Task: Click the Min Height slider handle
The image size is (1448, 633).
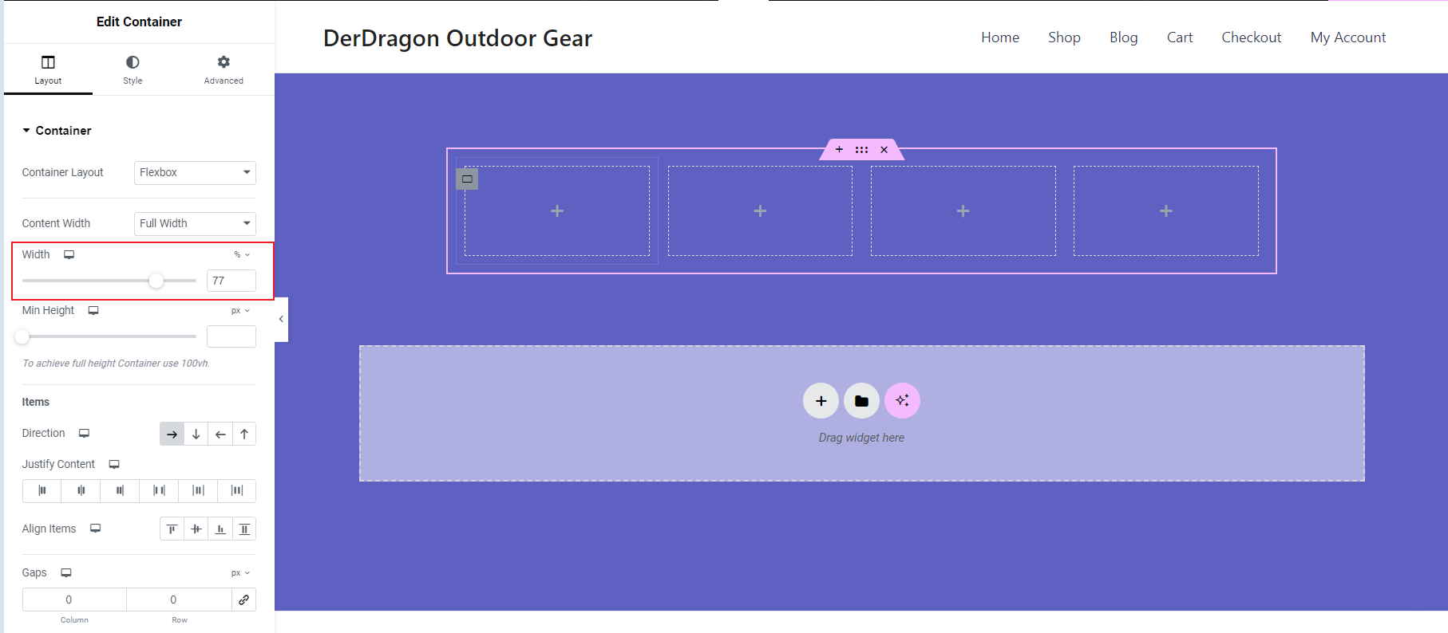Action: click(x=22, y=336)
